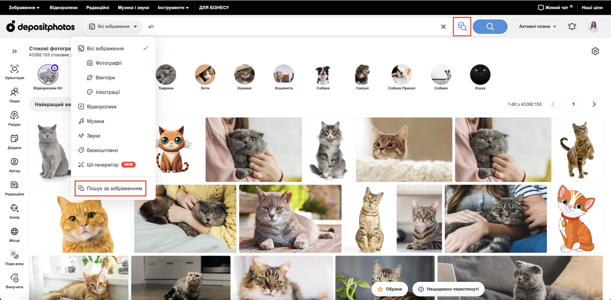Select the Кішка black cat related search
This screenshot has width=611, height=300.
[x=480, y=77]
